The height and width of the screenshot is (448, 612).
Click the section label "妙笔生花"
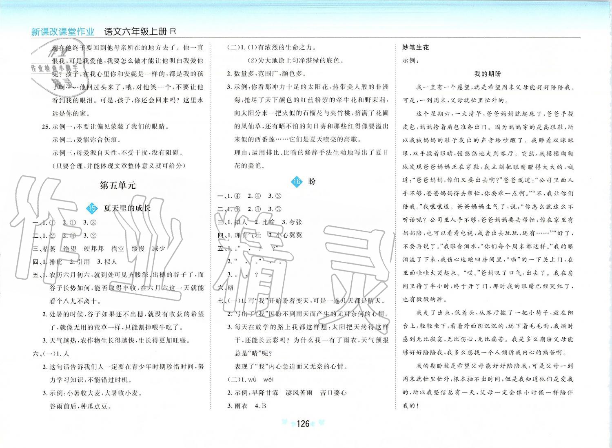[416, 48]
